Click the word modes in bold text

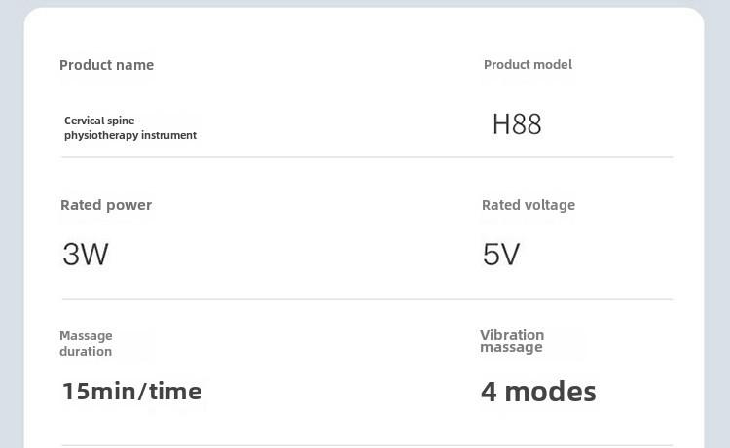[550, 392]
